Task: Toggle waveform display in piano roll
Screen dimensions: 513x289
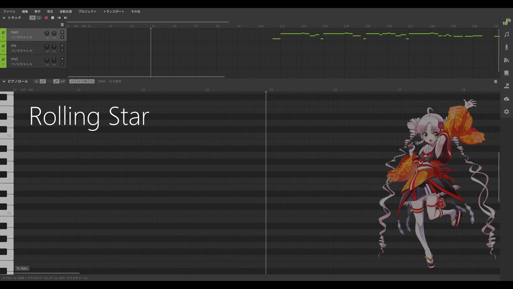Action: (85, 81)
